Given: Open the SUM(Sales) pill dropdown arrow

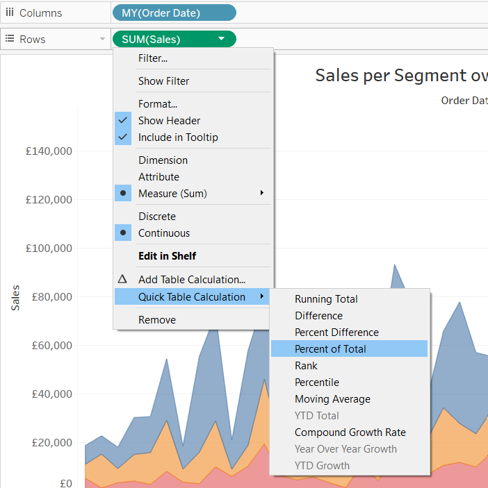Looking at the screenshot, I should coord(221,40).
